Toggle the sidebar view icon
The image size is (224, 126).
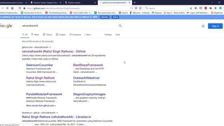pyautogui.click(x=201, y=8)
